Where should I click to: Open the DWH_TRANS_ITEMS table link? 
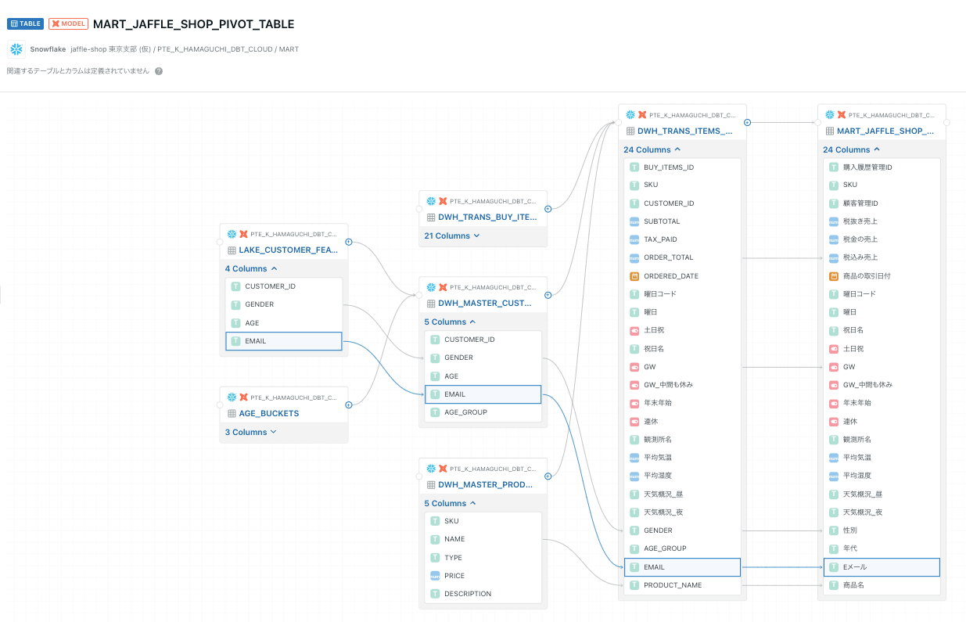click(685, 131)
